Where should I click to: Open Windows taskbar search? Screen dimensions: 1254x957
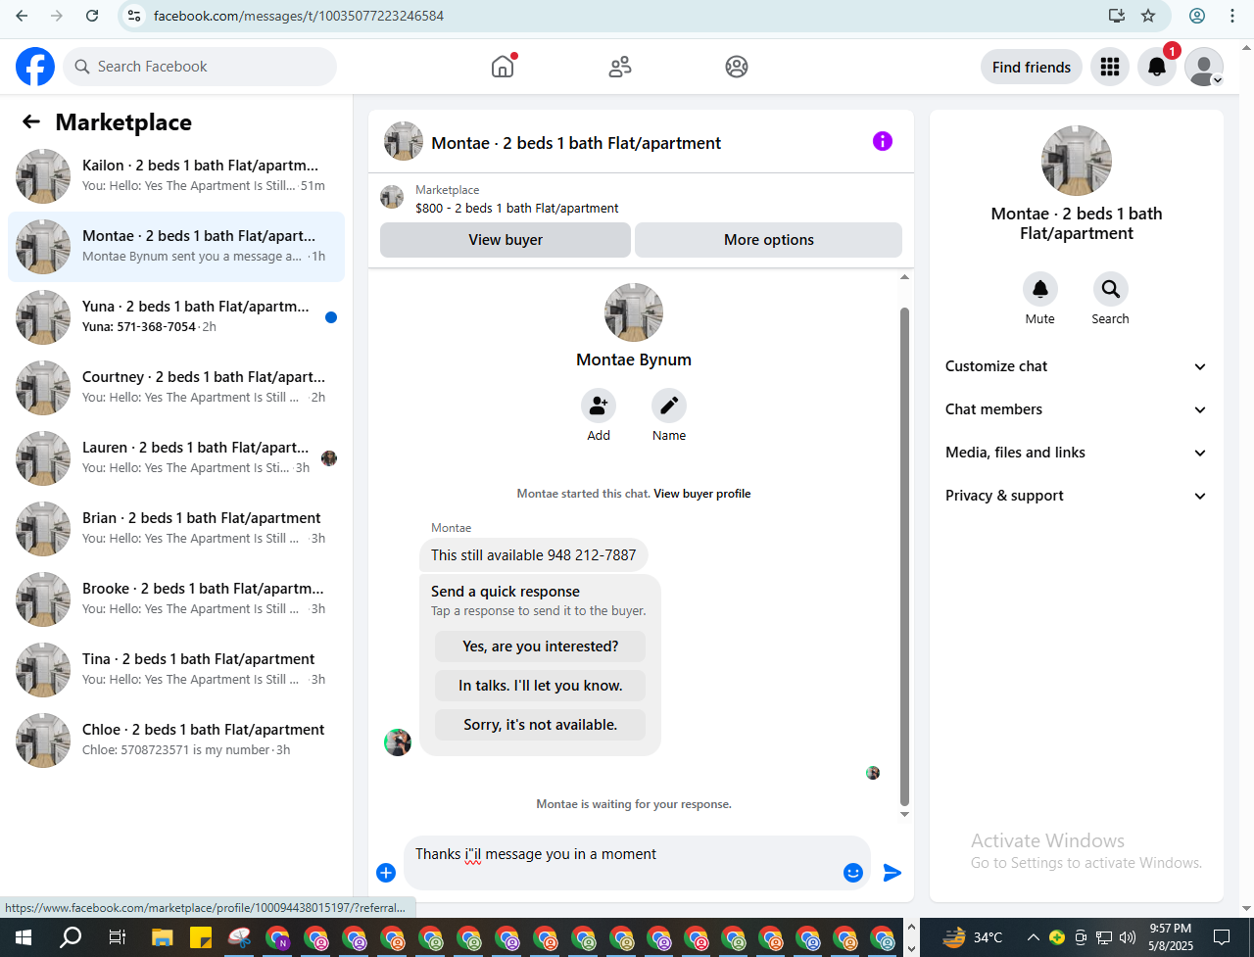pyautogui.click(x=71, y=937)
